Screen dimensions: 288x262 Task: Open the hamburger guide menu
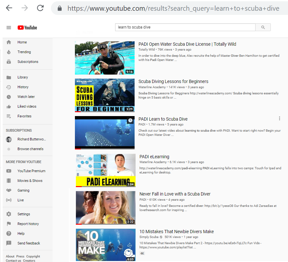(9, 28)
